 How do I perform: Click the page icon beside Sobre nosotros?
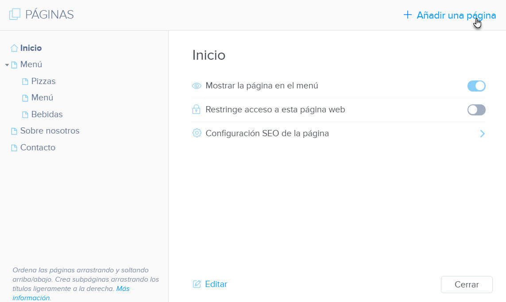14,131
